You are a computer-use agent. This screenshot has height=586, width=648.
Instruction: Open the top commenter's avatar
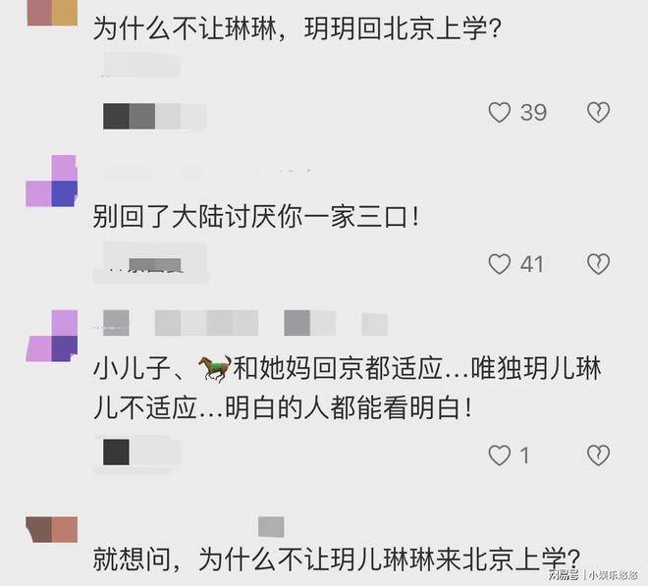52,13
